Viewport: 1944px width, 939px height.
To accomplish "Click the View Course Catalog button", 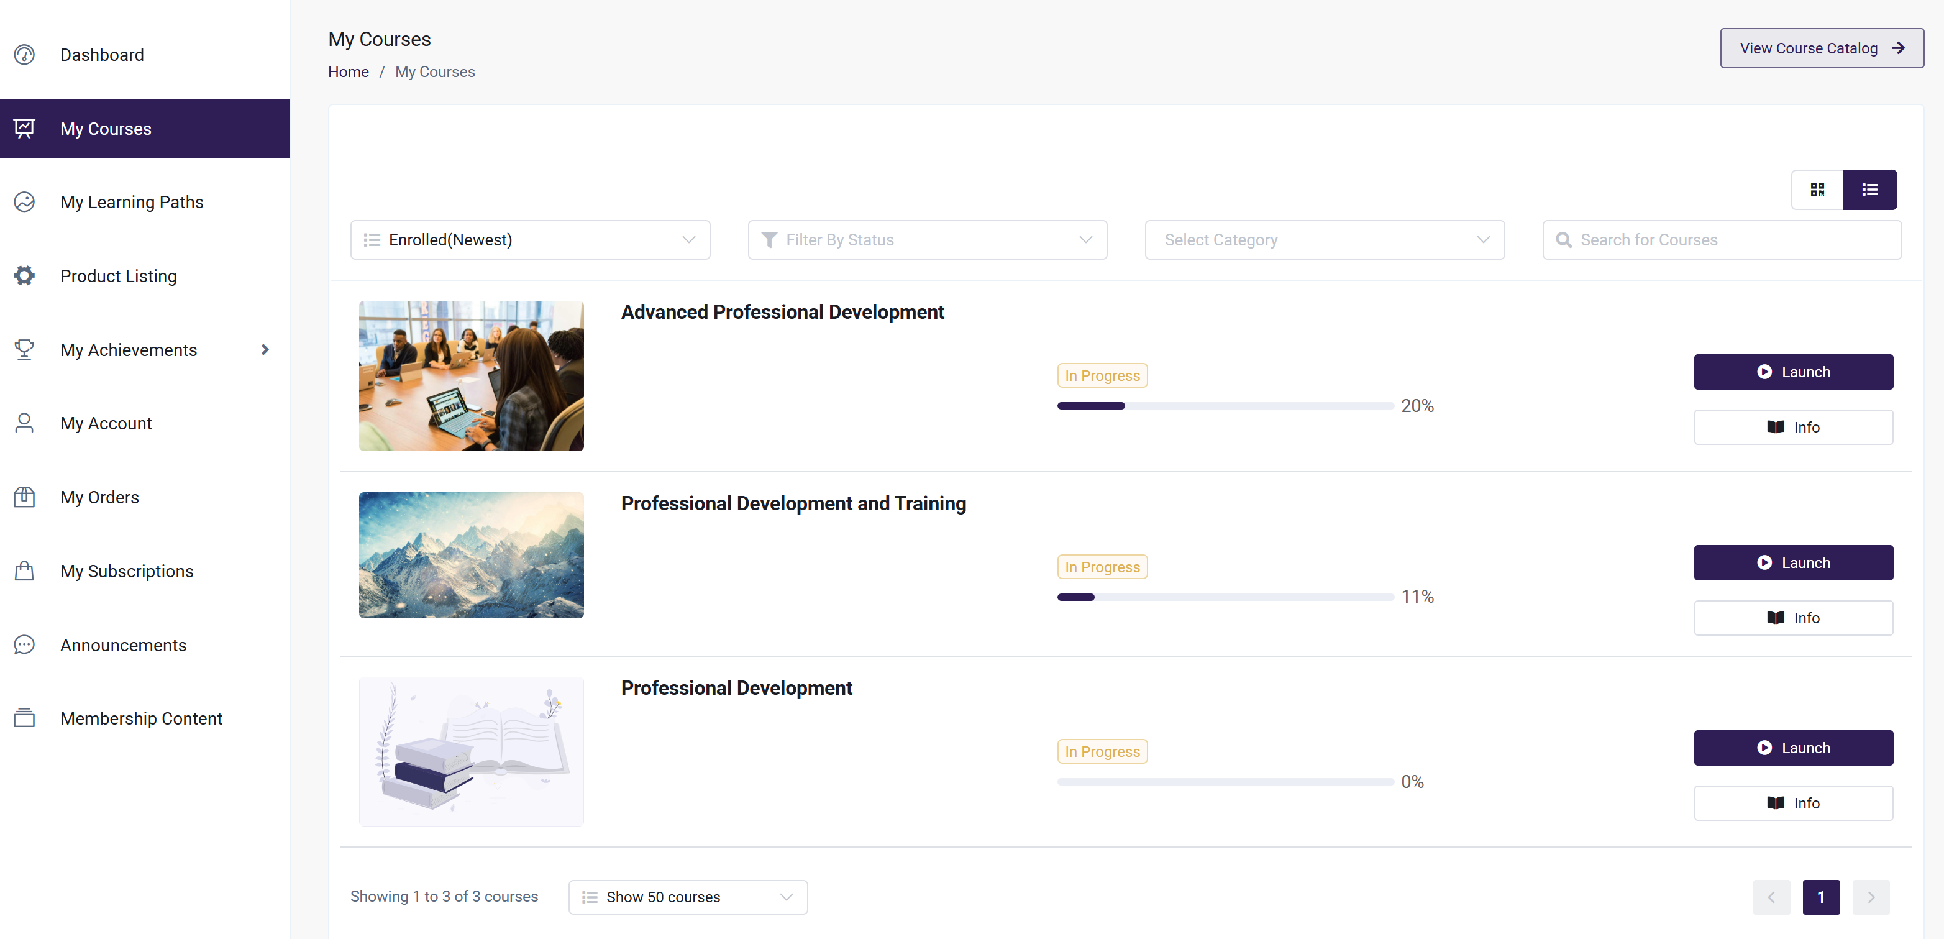I will click(1821, 48).
